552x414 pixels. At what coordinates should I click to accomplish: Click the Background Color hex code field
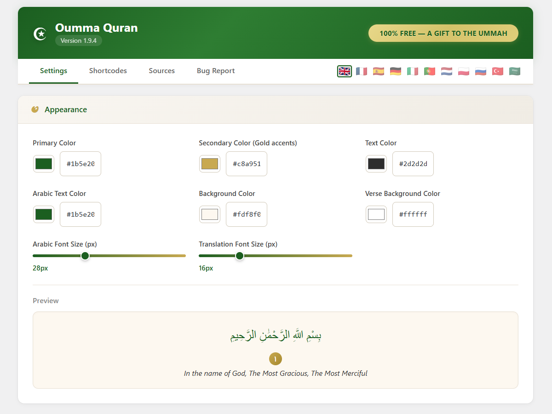[247, 214]
